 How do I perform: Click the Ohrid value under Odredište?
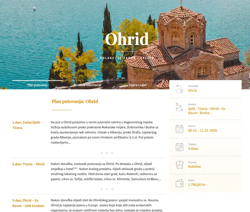[x=192, y=91]
